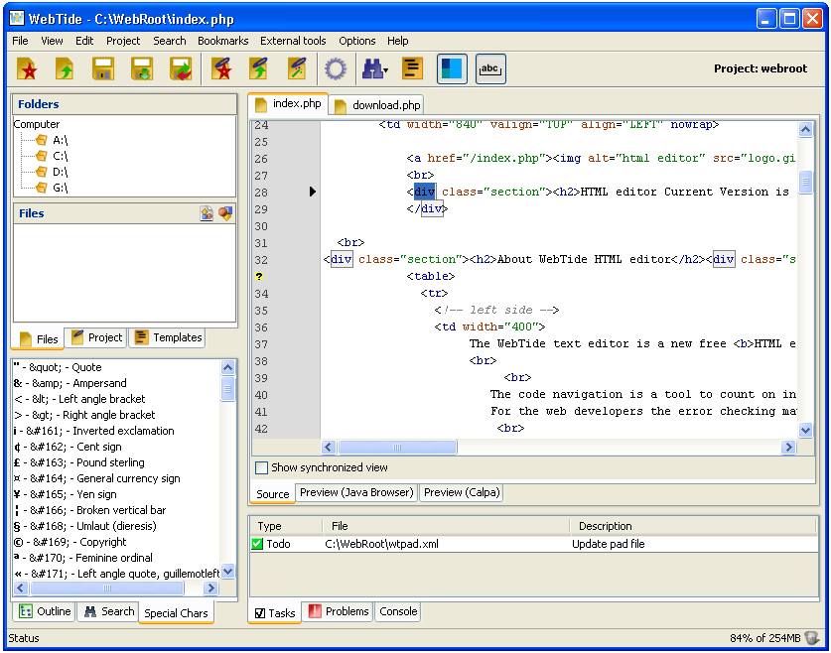
Task: Click the new project star-and-pen icon
Action: pos(221,68)
